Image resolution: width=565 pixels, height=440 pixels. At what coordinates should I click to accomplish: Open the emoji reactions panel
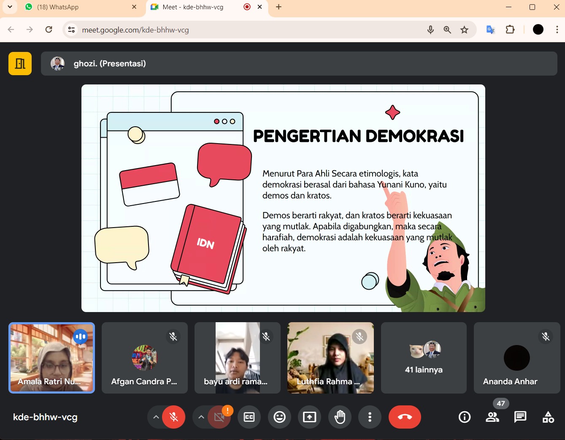click(x=279, y=417)
